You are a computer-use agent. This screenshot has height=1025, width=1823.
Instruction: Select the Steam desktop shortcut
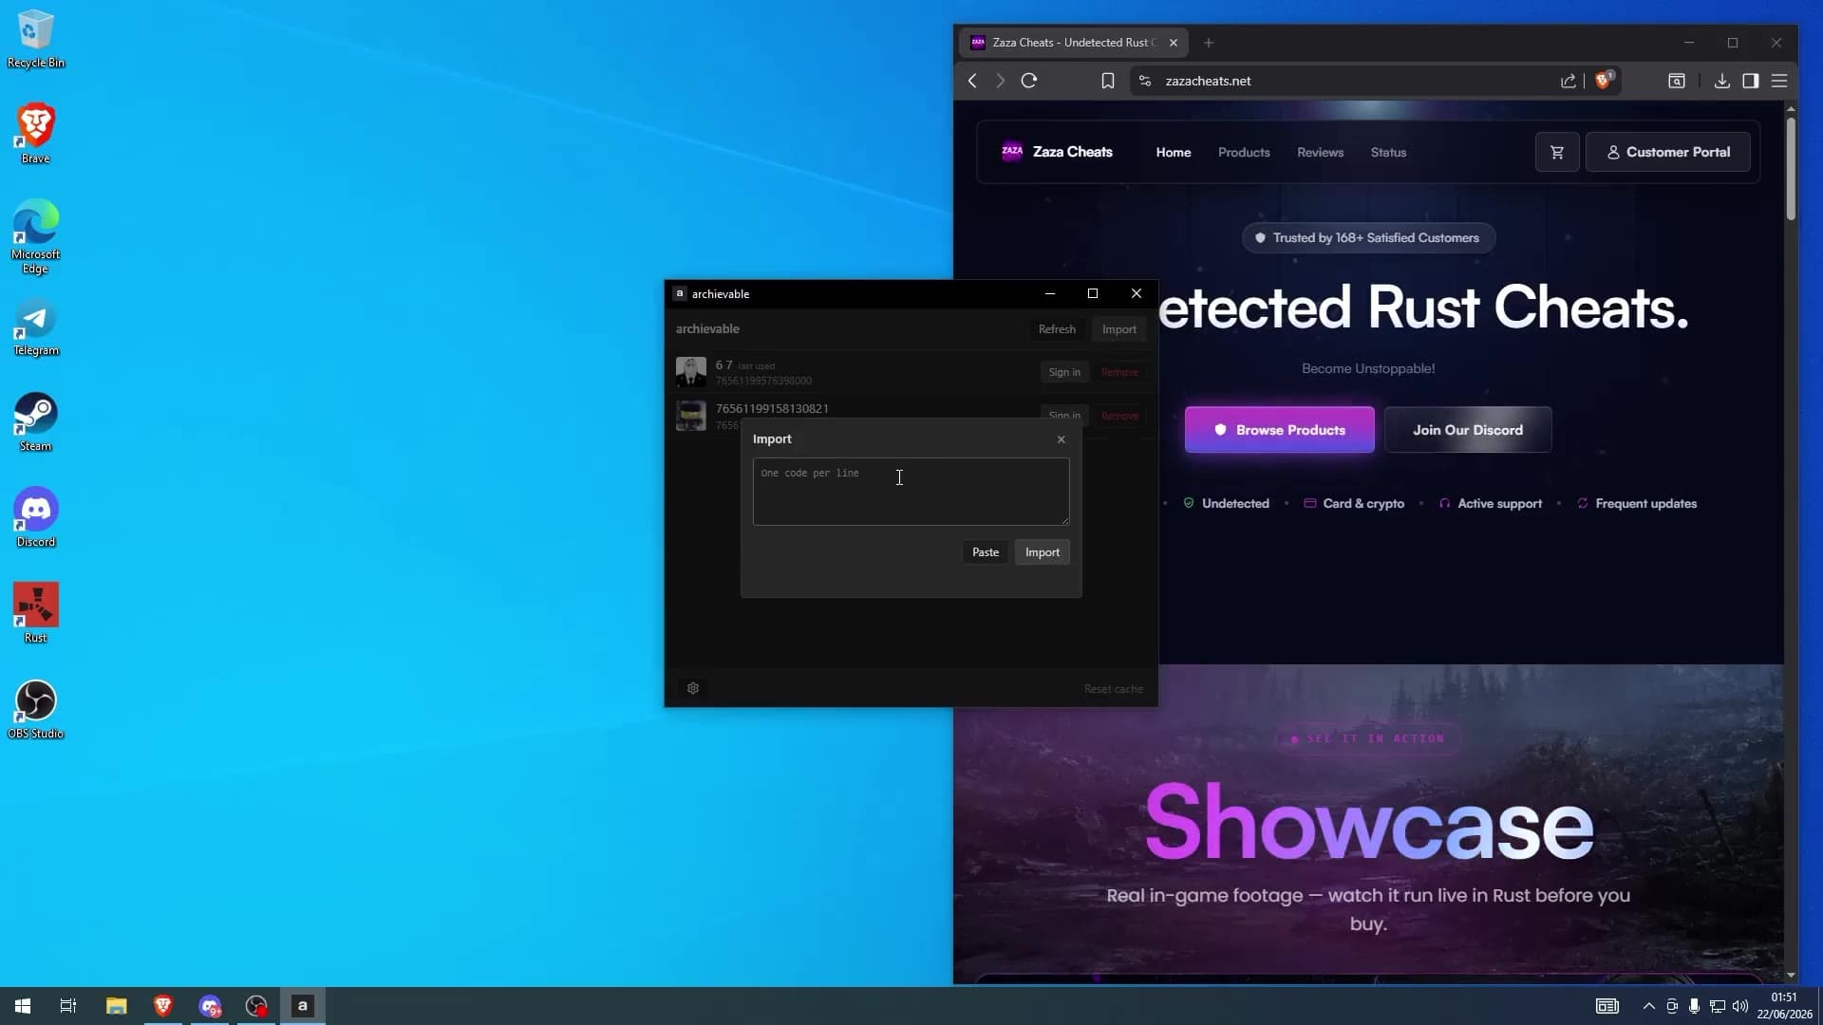35,422
